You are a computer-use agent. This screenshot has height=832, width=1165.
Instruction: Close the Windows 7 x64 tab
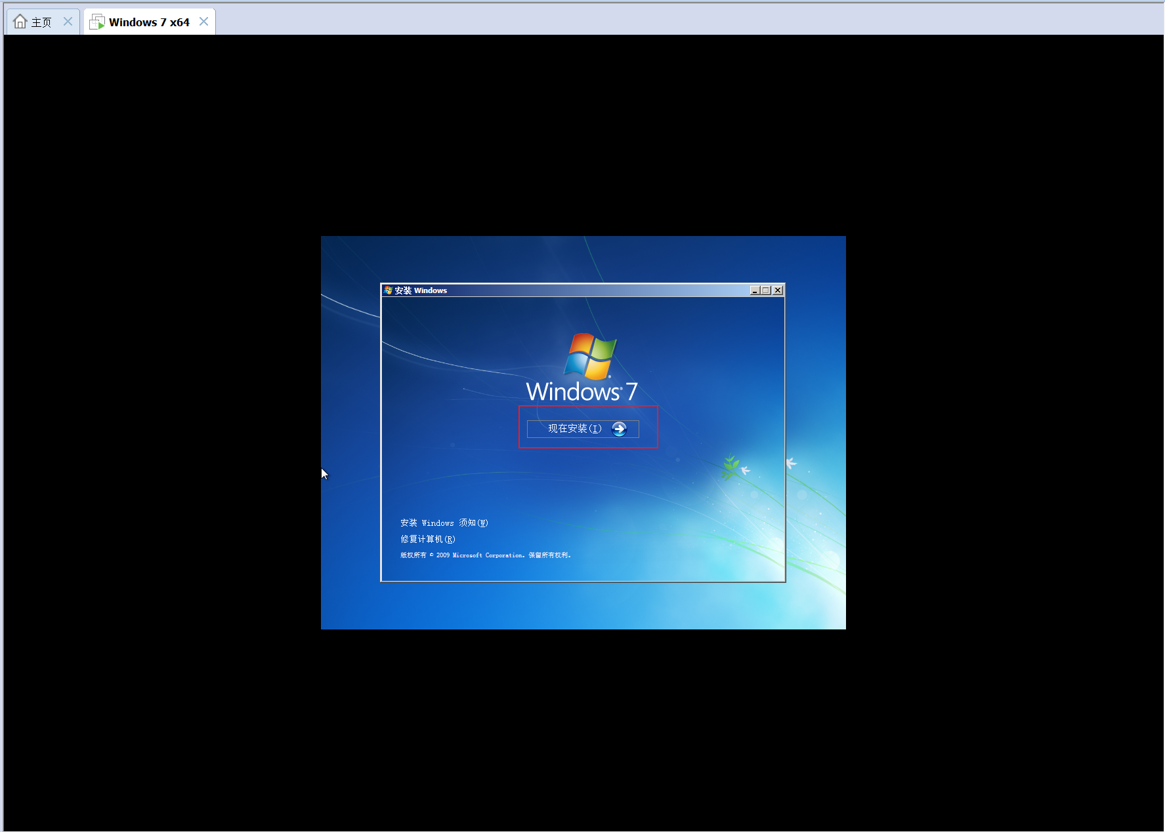[204, 22]
